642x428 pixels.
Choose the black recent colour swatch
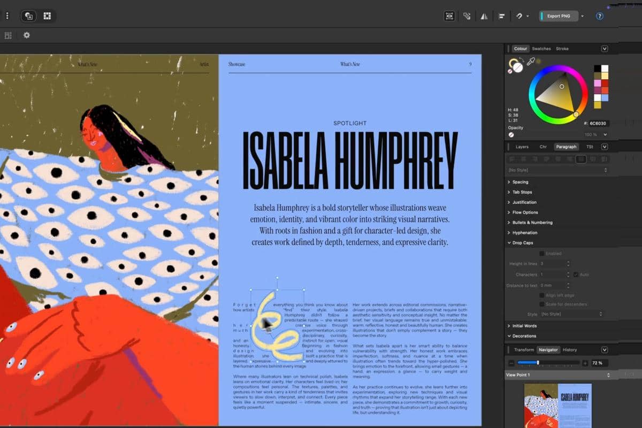tap(598, 68)
